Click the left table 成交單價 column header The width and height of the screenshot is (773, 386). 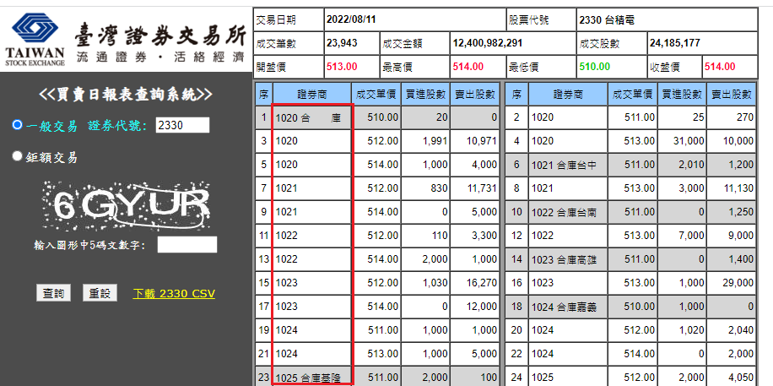pos(376,95)
